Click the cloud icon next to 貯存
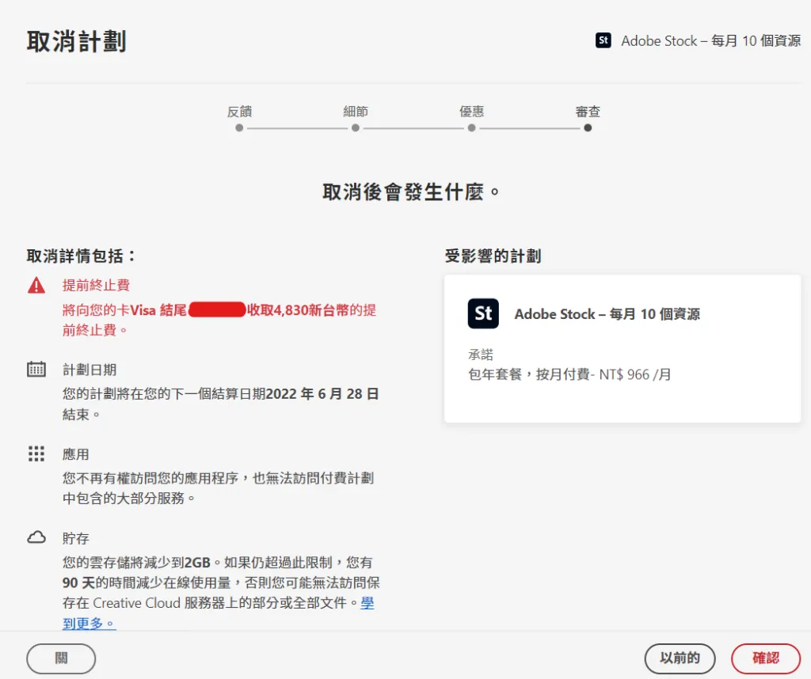The image size is (811, 679). (36, 537)
